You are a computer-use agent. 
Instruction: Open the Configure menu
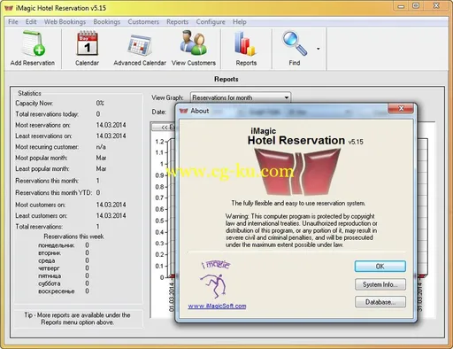pos(211,22)
